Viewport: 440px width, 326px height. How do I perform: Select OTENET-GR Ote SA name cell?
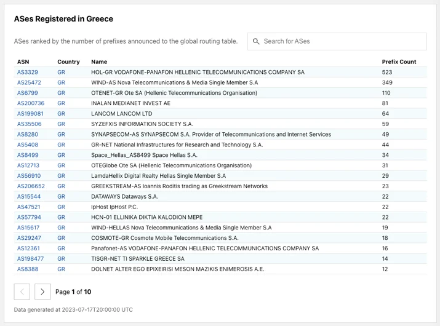click(174, 93)
